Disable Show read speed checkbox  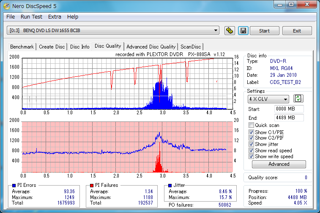point(252,150)
